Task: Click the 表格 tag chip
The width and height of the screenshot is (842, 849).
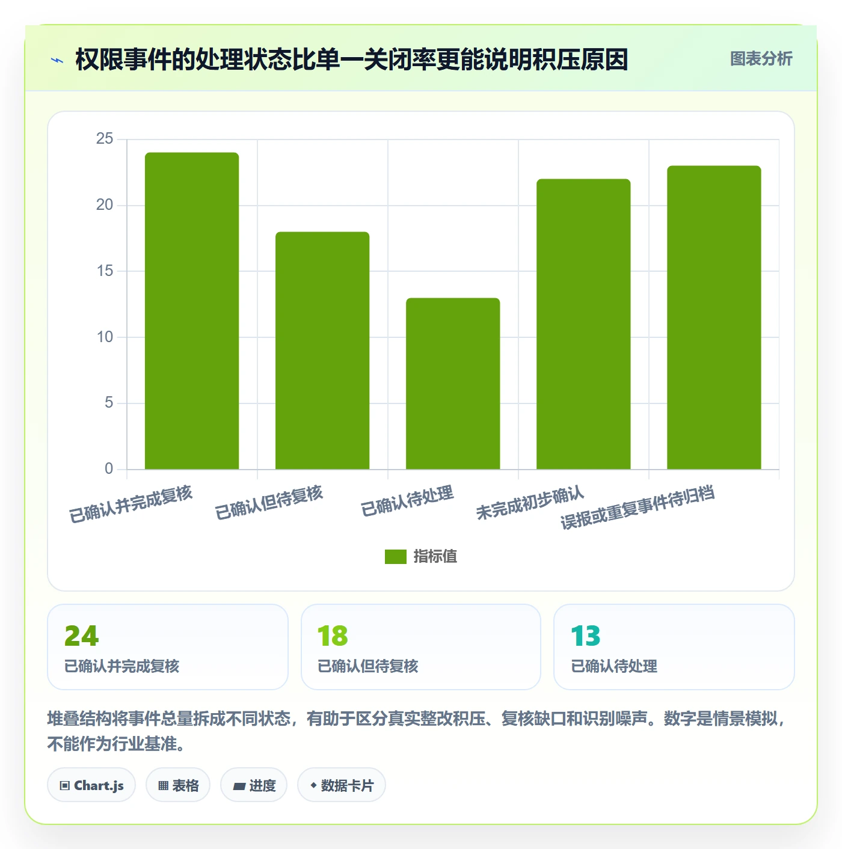Action: click(x=178, y=785)
